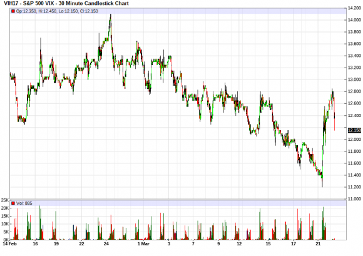This screenshot has width=363, height=256.
Task: Click the 20K volume axis label
Action: (5, 208)
